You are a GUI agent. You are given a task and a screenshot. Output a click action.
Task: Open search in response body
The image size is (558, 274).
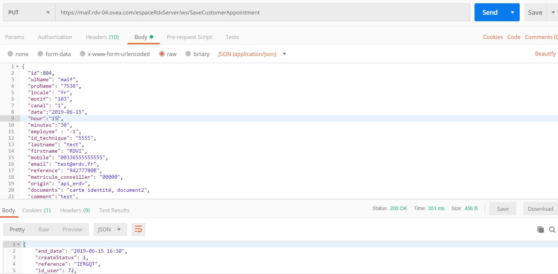[552, 230]
